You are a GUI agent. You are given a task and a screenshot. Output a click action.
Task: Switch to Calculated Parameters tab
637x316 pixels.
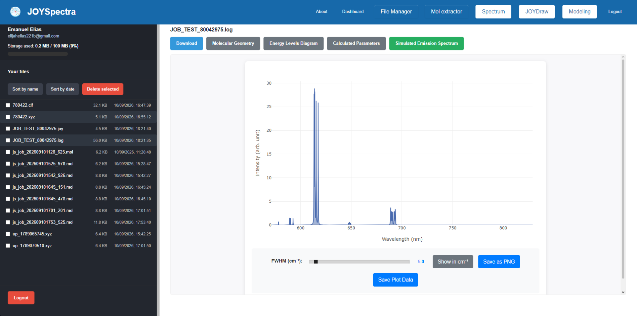(356, 43)
